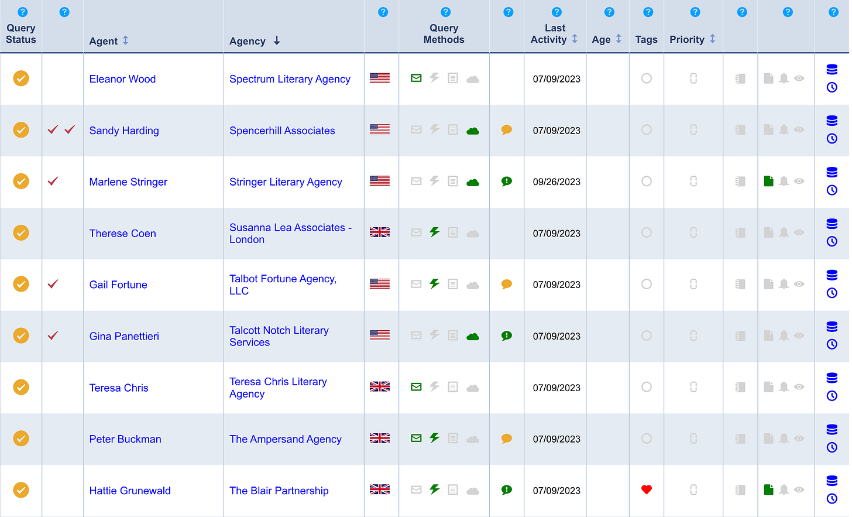Image resolution: width=852 pixels, height=517 pixels.
Task: Click Sandy Harding's double red checkmarks
Action: pos(61,129)
